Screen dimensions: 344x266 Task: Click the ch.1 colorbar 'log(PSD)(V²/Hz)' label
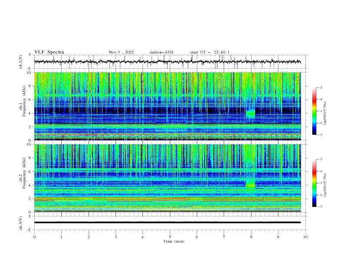click(x=325, y=113)
